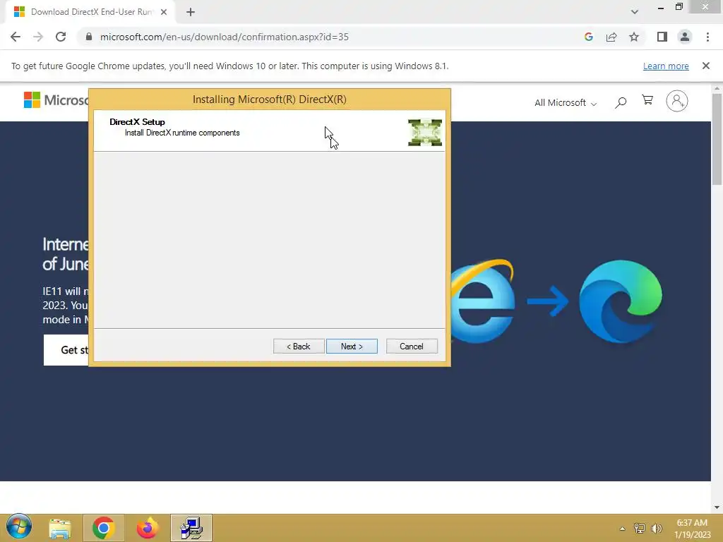Open a new Chrome tab
Viewport: 723px width, 542px height.
[191, 12]
